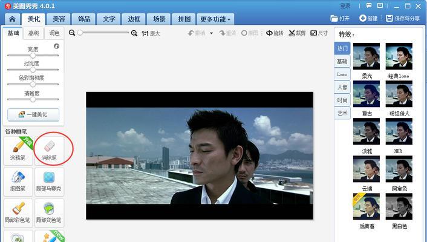Click the 裁剪 crop tool
This screenshot has width=427, height=242.
pyautogui.click(x=297, y=33)
